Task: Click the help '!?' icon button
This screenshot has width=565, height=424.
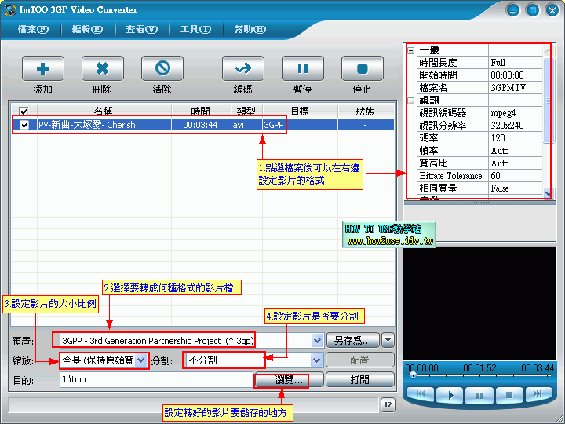Action: pyautogui.click(x=388, y=405)
